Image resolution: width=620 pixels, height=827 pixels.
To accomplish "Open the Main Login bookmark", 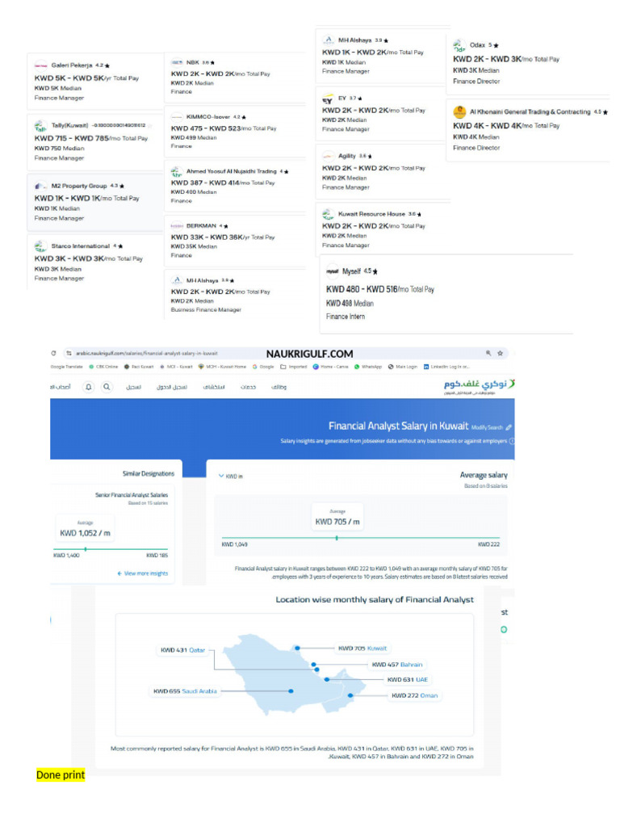I will tap(403, 367).
